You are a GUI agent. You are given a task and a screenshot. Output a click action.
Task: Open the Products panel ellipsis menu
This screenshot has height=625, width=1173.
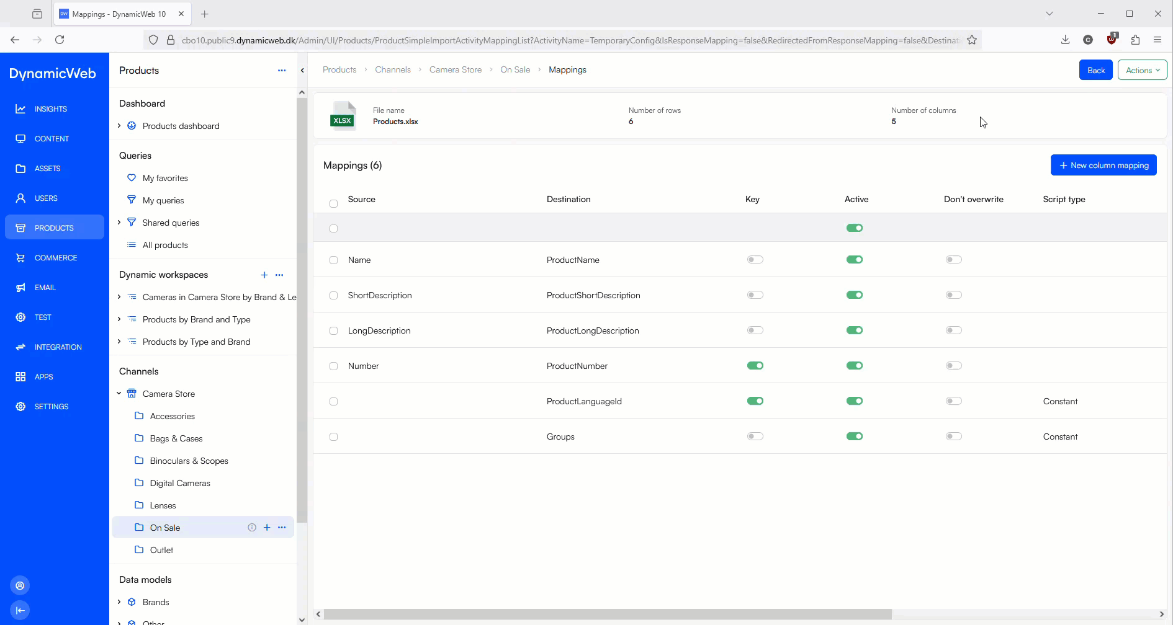(282, 71)
